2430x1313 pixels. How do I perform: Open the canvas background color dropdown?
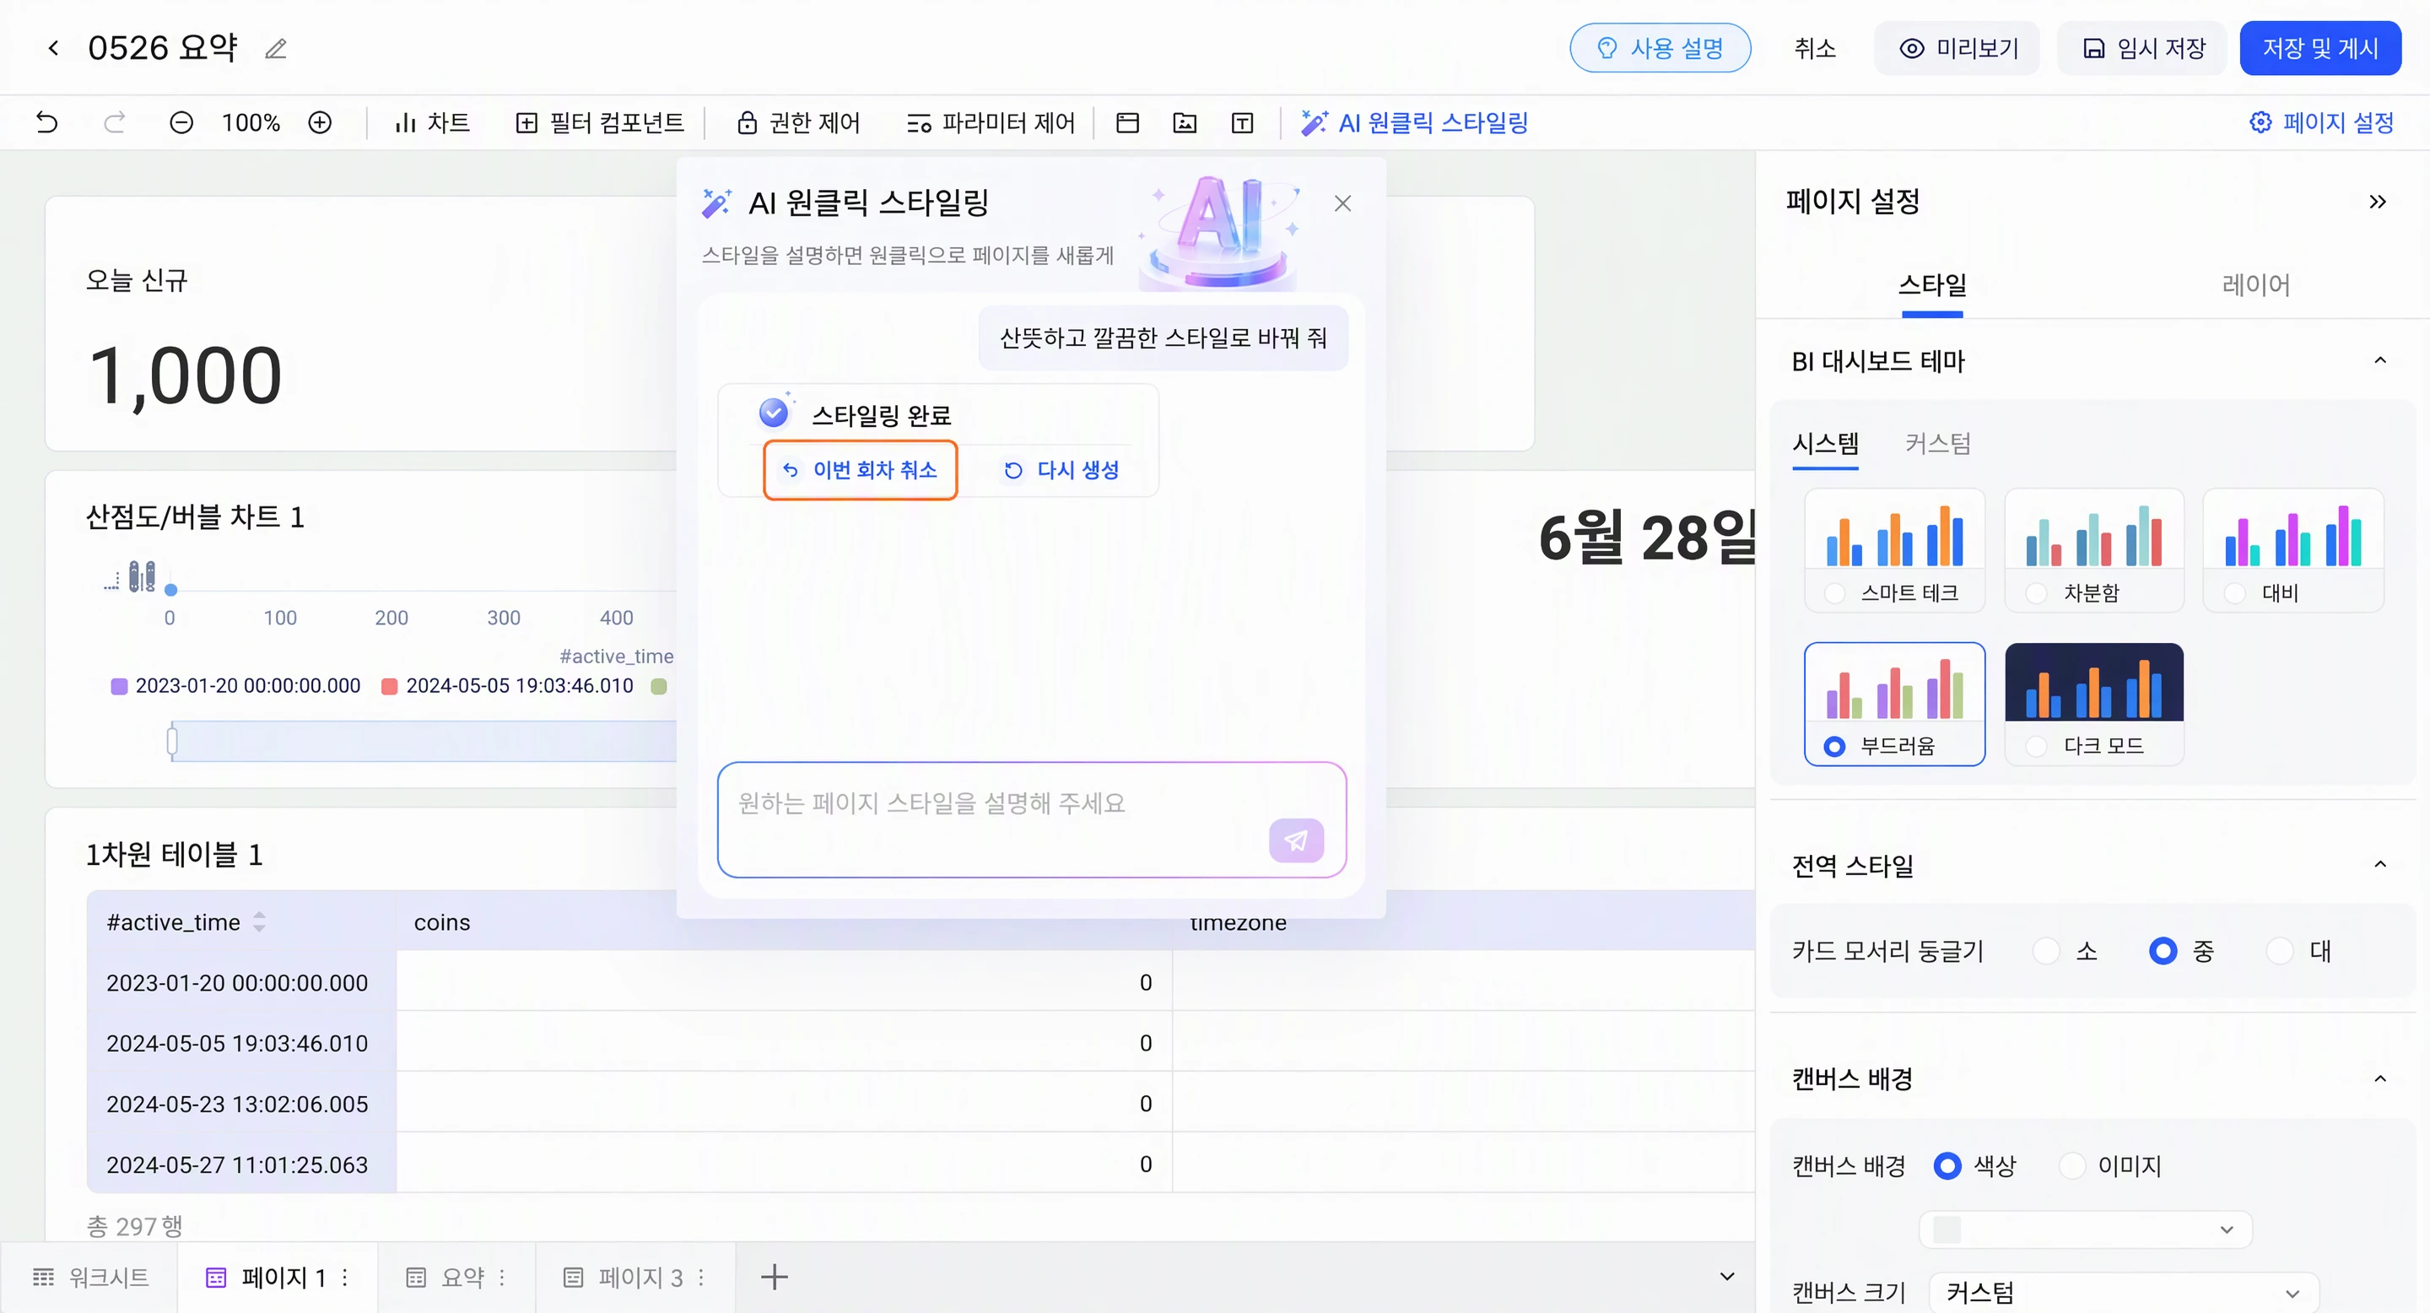click(2085, 1229)
